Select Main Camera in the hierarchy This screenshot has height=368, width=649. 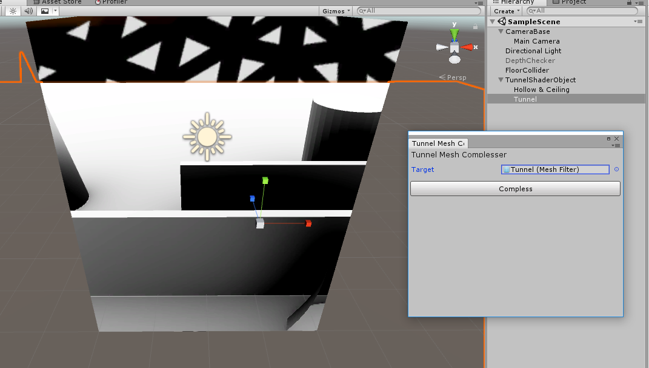click(x=536, y=41)
